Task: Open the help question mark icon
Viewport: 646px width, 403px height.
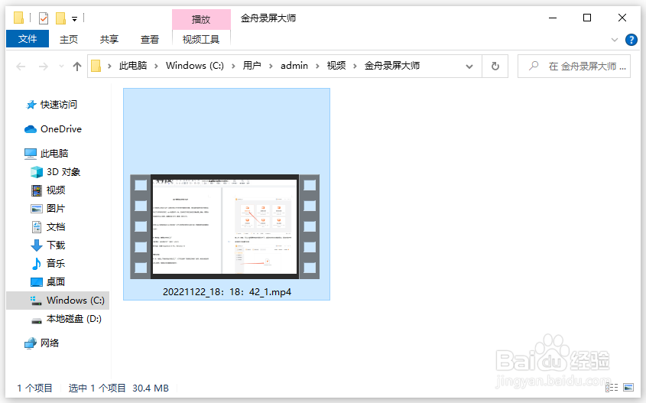Action: pyautogui.click(x=631, y=40)
